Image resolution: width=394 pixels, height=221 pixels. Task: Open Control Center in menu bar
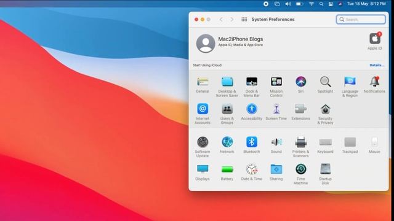pyautogui.click(x=331, y=4)
